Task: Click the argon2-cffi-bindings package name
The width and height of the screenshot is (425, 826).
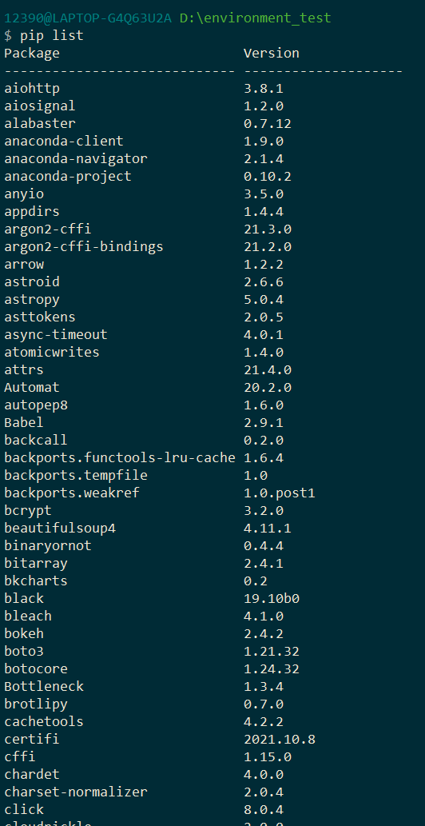Action: click(84, 246)
